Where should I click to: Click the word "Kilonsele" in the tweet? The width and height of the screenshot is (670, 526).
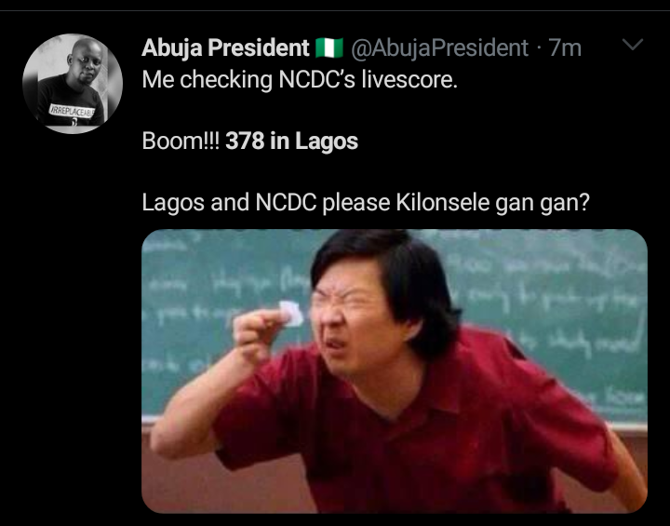[433, 203]
